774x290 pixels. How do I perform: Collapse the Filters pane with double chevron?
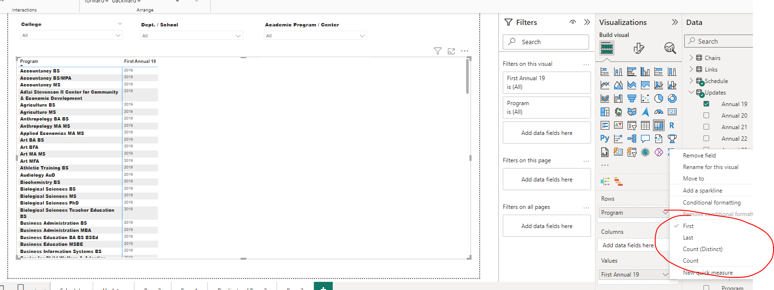click(x=587, y=22)
